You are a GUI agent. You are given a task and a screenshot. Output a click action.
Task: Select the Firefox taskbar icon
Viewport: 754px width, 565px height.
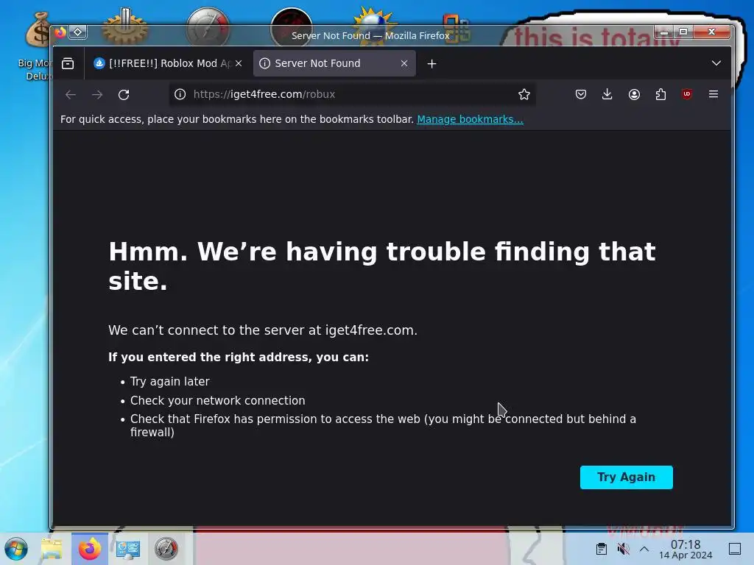pos(90,549)
